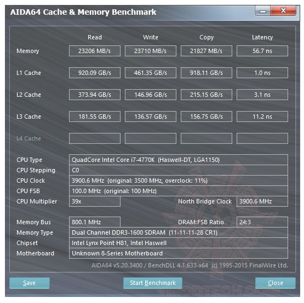The width and height of the screenshot is (304, 303).
Task: Click Memory Type DDR3-1600 SDRAM field
Action: coord(179,232)
